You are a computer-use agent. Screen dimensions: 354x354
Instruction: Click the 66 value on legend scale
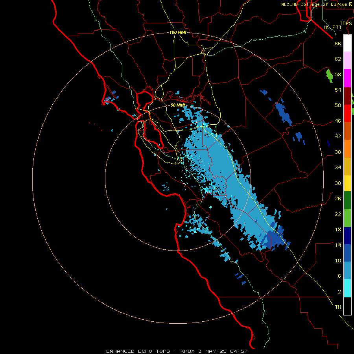pyautogui.click(x=338, y=43)
